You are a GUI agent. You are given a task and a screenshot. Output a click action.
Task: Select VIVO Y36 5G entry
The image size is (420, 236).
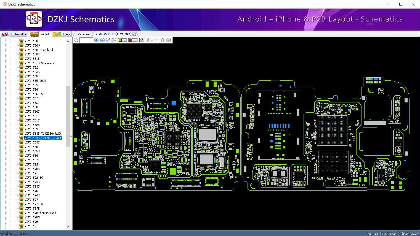point(34,94)
